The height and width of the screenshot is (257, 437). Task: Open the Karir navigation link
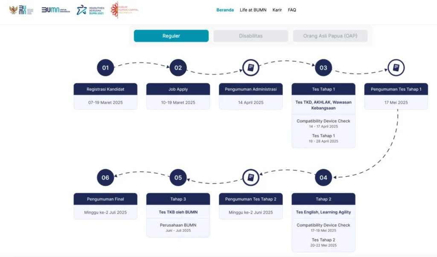(277, 10)
